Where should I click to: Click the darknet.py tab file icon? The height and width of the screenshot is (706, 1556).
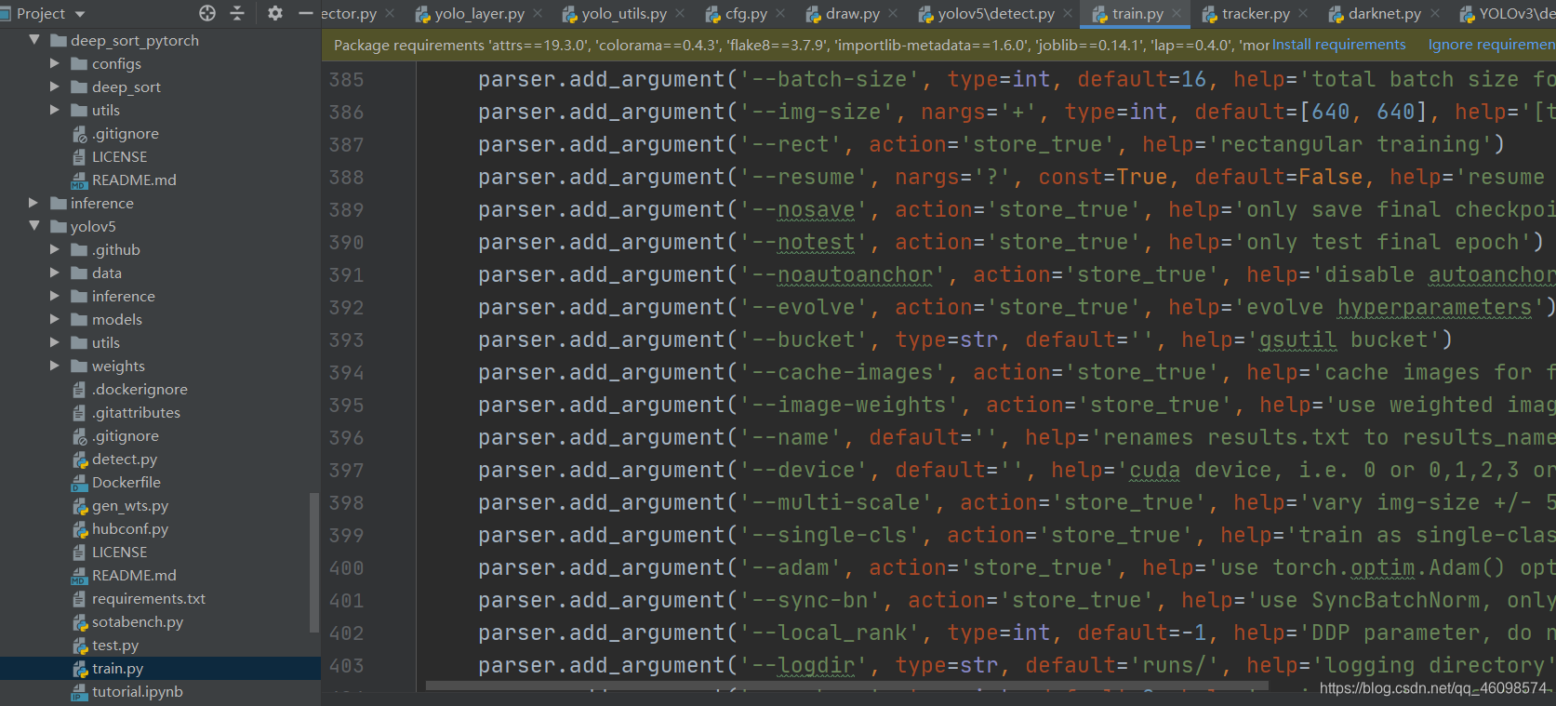point(1337,14)
